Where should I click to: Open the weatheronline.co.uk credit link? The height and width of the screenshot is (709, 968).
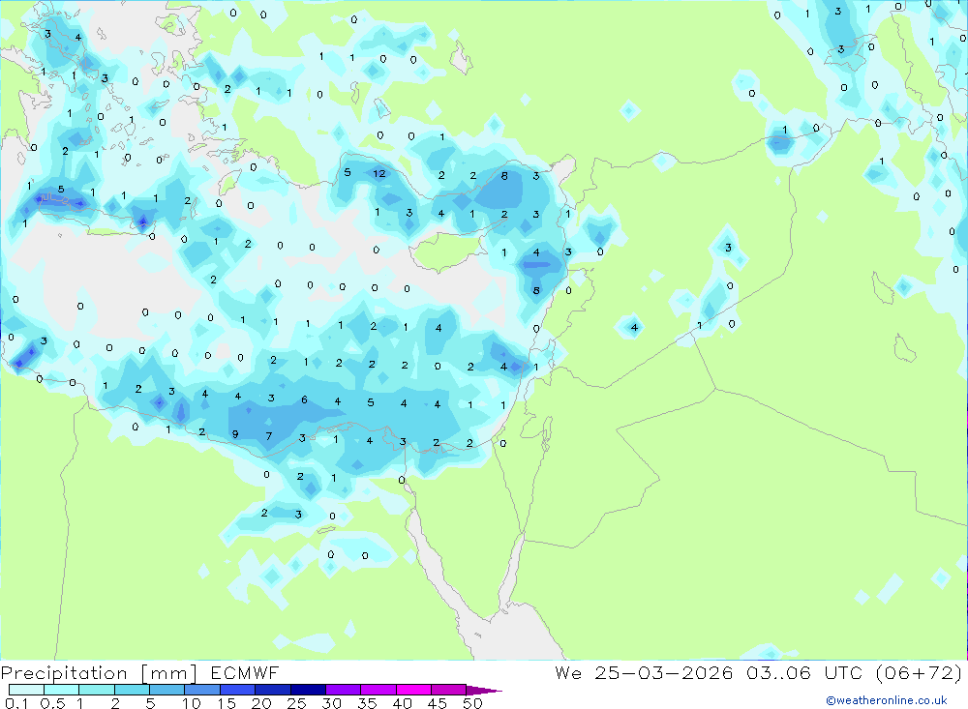pyautogui.click(x=887, y=700)
